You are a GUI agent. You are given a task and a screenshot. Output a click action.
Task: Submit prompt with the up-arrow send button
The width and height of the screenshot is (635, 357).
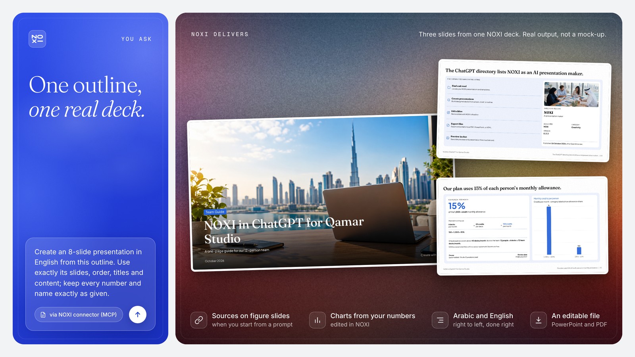coord(138,315)
